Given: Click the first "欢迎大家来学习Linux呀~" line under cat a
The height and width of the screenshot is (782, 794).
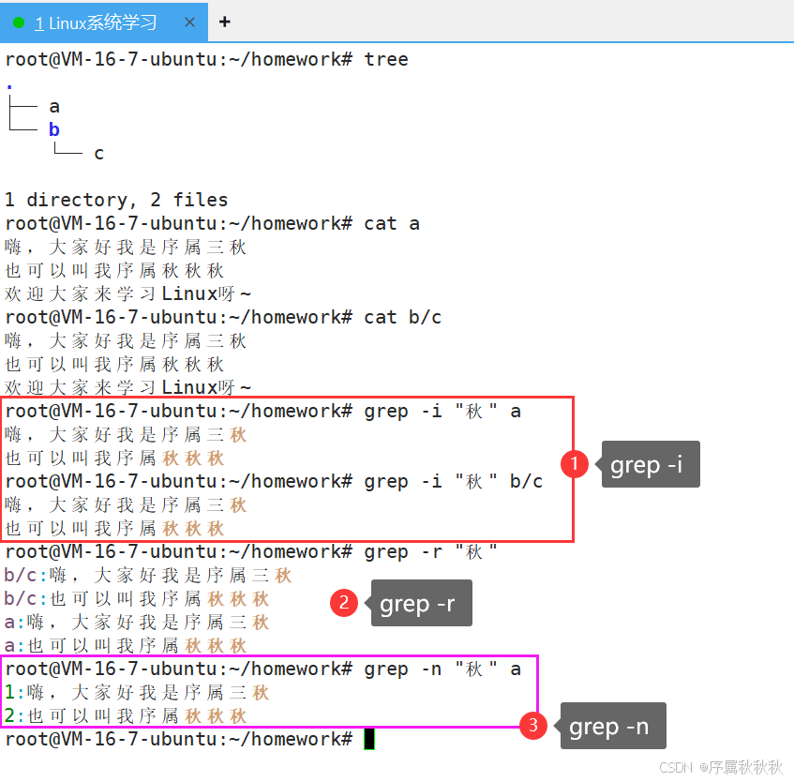Looking at the screenshot, I should (128, 293).
